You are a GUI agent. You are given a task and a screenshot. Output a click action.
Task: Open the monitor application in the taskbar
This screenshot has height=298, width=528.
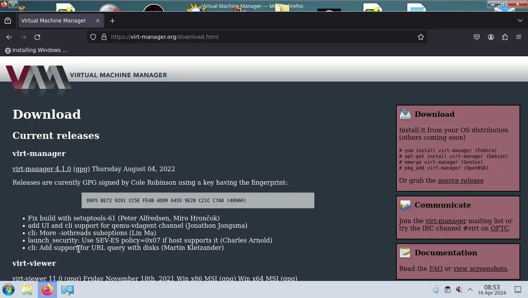pyautogui.click(x=67, y=289)
